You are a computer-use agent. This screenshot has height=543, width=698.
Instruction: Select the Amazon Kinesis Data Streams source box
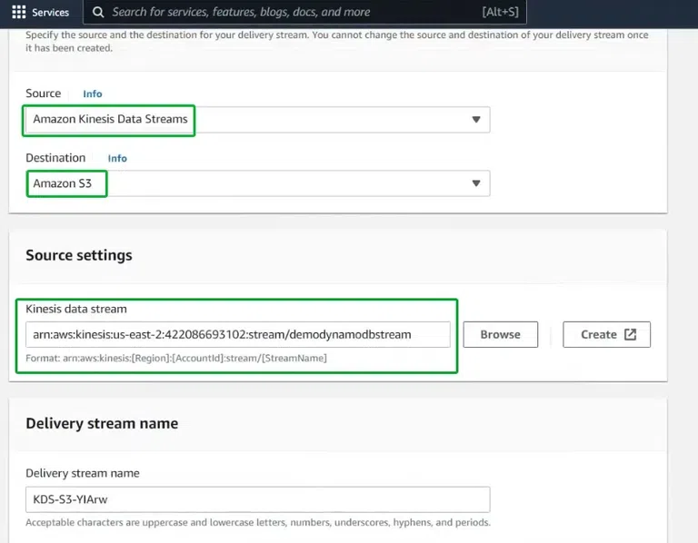[x=258, y=119]
